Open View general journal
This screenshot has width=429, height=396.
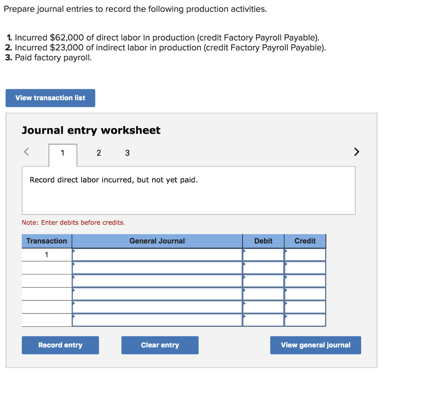(x=315, y=345)
